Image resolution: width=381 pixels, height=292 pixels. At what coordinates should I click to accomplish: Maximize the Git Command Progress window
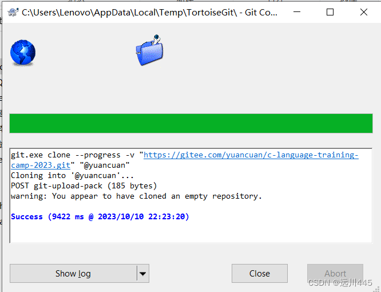coord(330,12)
